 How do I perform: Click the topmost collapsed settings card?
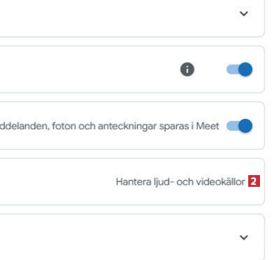132,18
